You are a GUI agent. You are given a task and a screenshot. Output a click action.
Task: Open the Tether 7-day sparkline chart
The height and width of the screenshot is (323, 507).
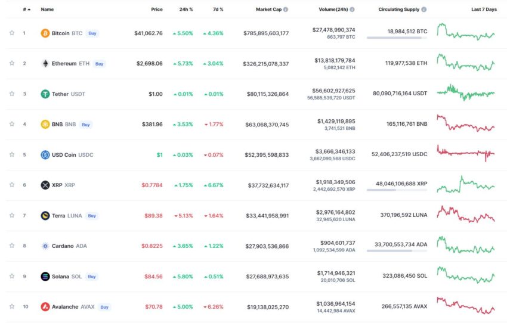[466, 93]
